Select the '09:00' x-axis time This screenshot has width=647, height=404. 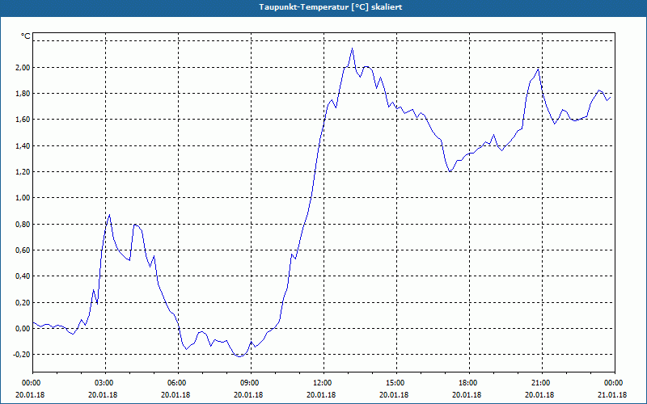click(x=251, y=383)
